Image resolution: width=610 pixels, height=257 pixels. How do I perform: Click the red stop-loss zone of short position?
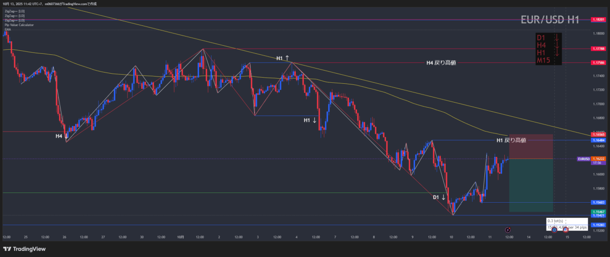tap(531, 147)
